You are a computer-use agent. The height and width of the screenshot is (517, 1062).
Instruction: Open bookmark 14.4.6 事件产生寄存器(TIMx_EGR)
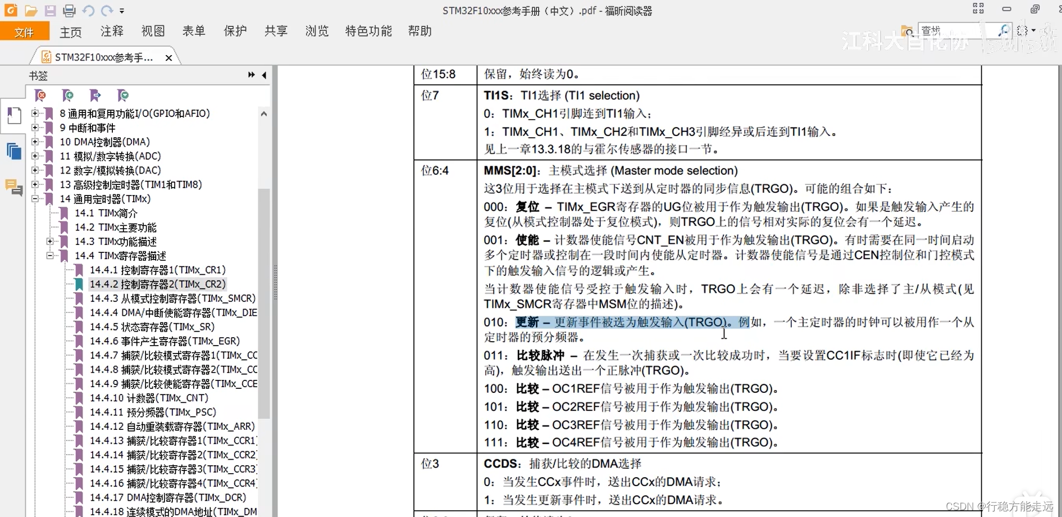(x=165, y=341)
